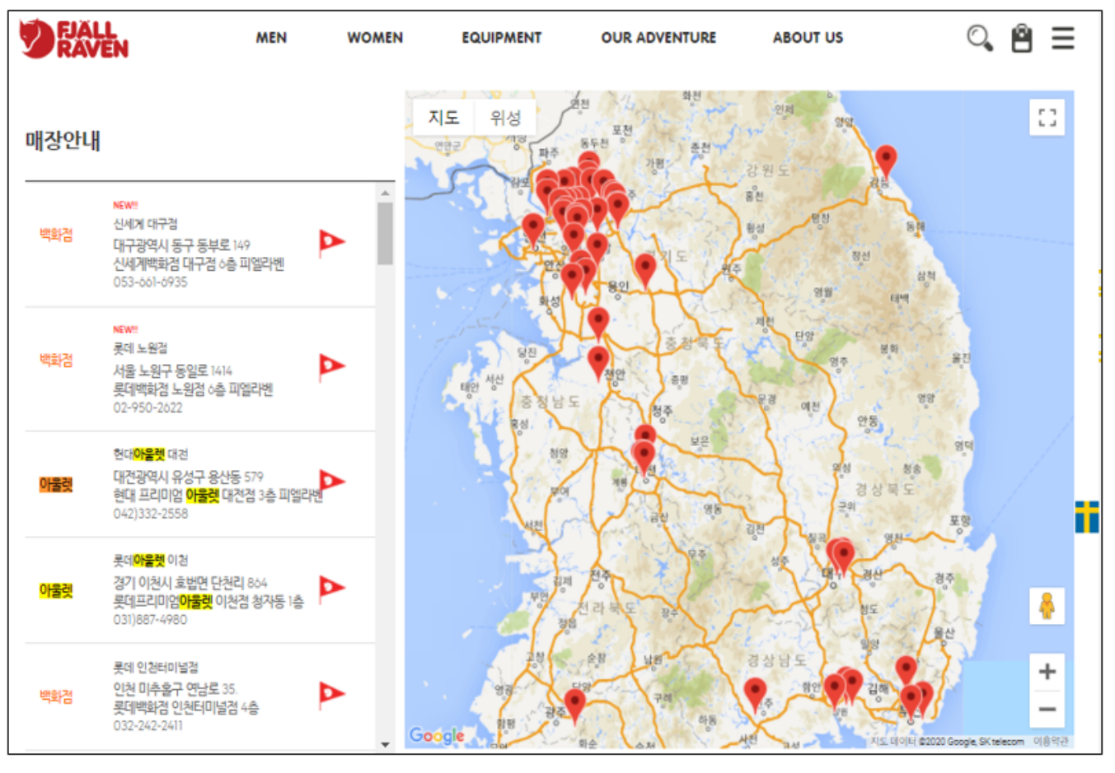Click the 아울렛 label beside 롯데아울렛 이천
1115x773 pixels.
coord(56,590)
